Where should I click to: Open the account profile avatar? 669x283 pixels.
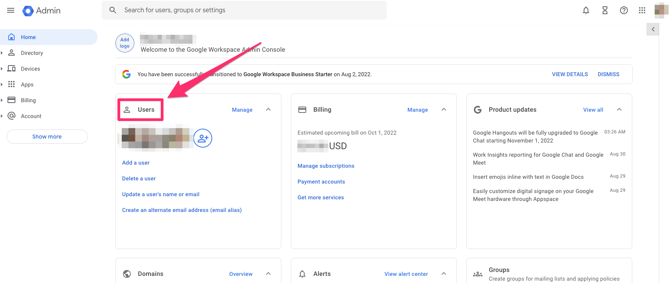[661, 11]
